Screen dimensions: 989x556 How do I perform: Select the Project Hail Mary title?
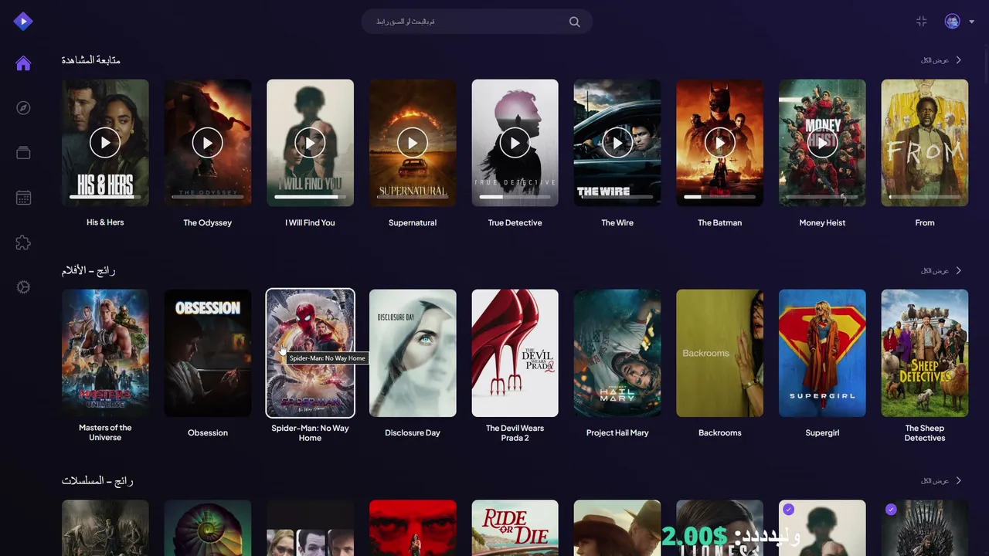pyautogui.click(x=617, y=432)
